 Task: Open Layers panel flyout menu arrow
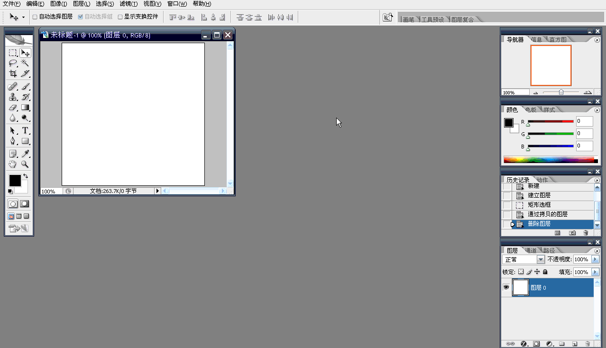(x=597, y=250)
